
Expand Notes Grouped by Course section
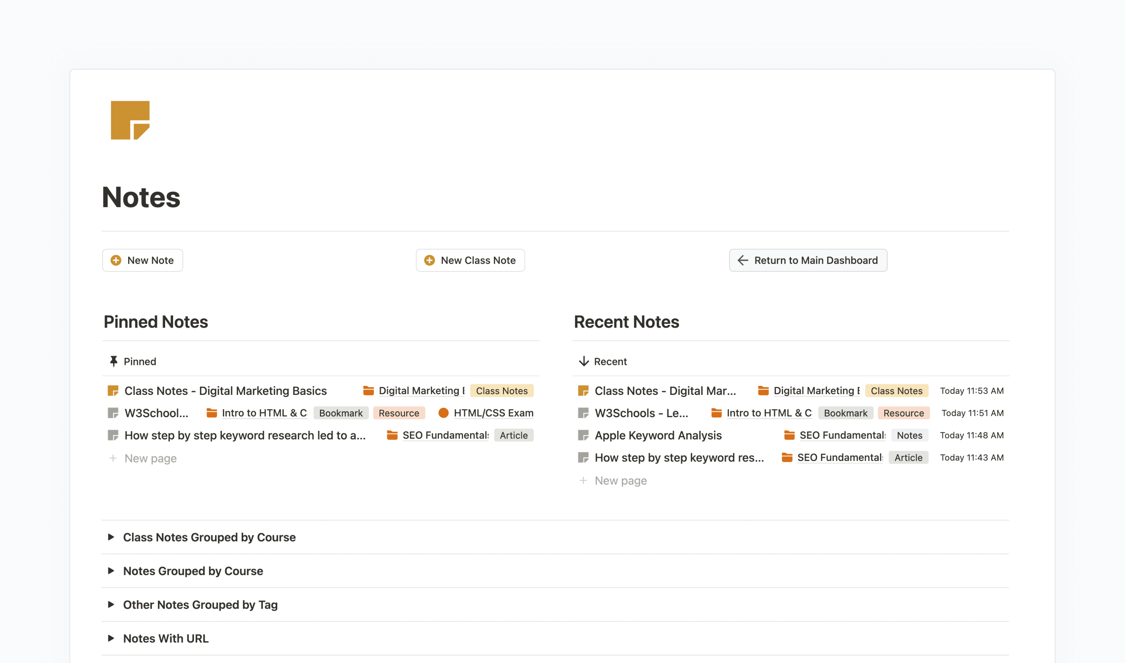(x=111, y=571)
